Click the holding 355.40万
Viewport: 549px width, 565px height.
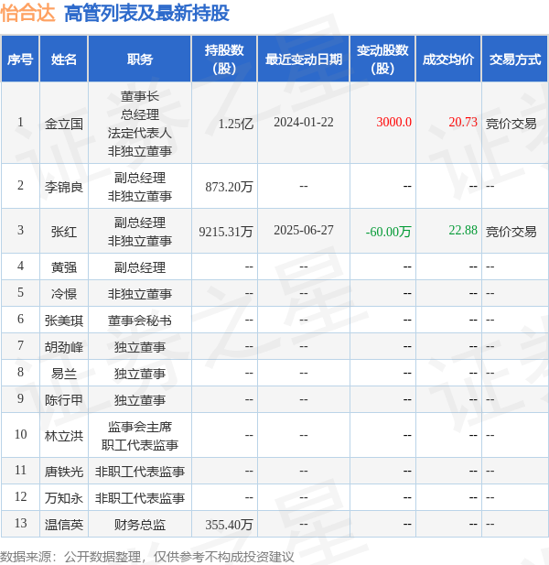(229, 525)
